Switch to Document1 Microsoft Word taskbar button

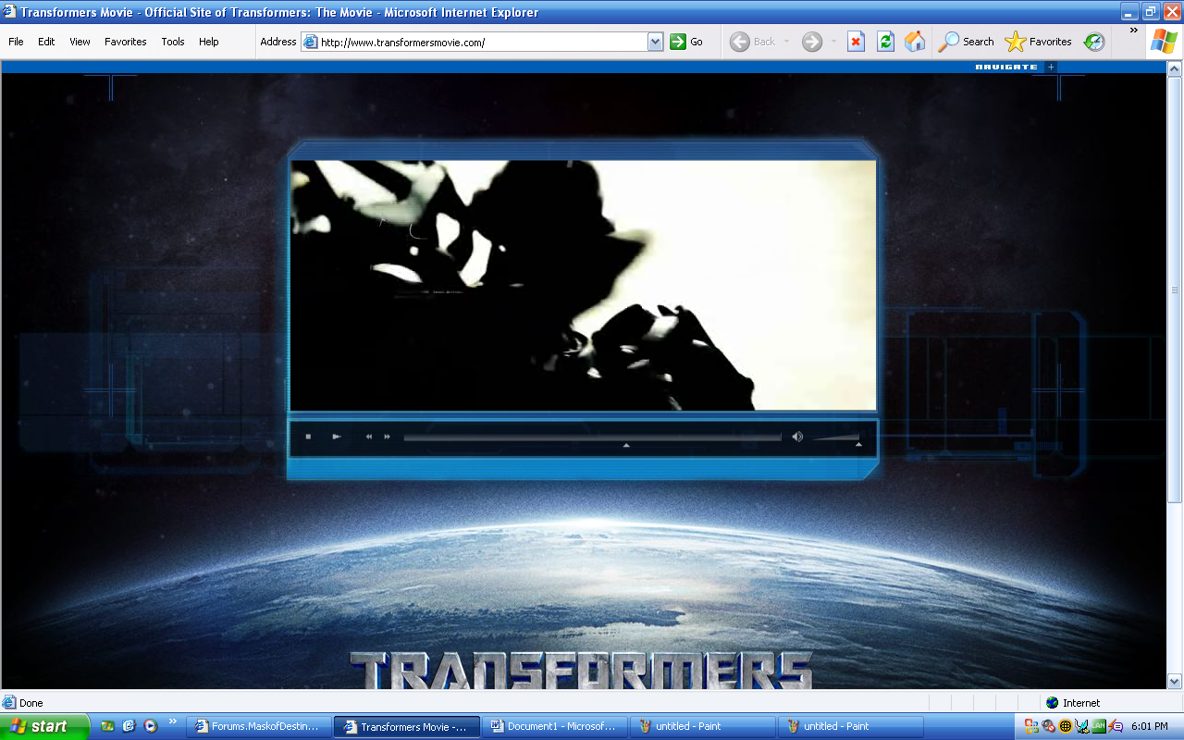[555, 726]
